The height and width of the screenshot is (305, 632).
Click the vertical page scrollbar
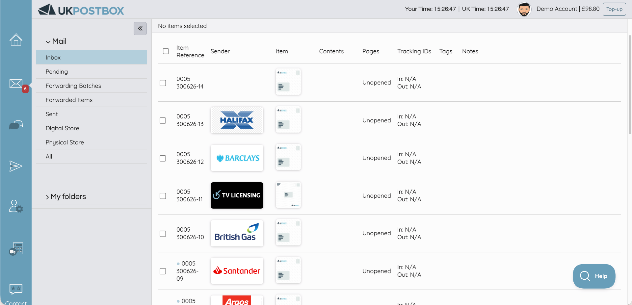630,85
